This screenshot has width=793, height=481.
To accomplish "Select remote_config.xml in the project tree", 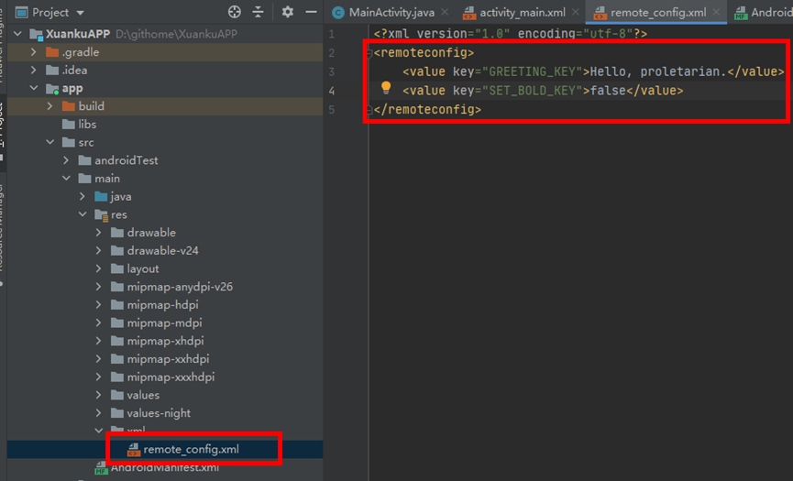I will pyautogui.click(x=197, y=449).
